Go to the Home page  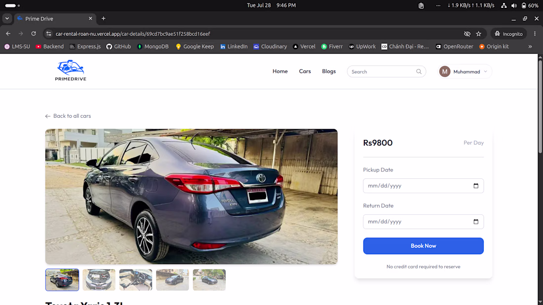tap(280, 71)
